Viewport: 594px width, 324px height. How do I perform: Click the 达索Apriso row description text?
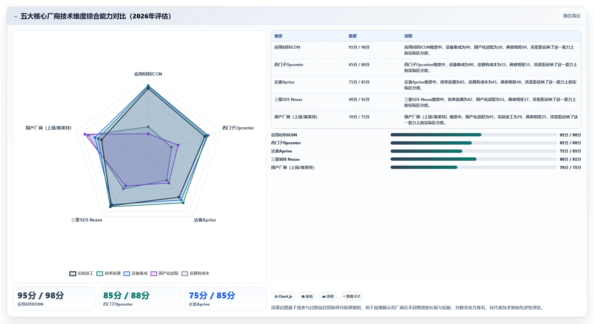(x=490, y=85)
